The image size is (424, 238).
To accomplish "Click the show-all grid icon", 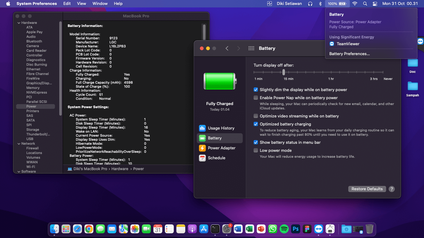I will click(251, 48).
